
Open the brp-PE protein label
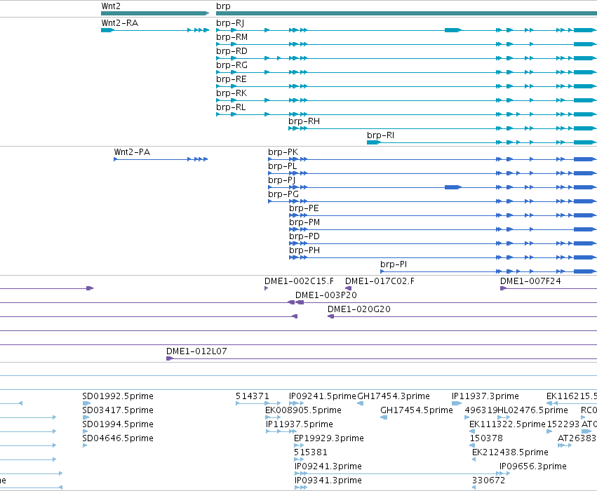pos(304,209)
